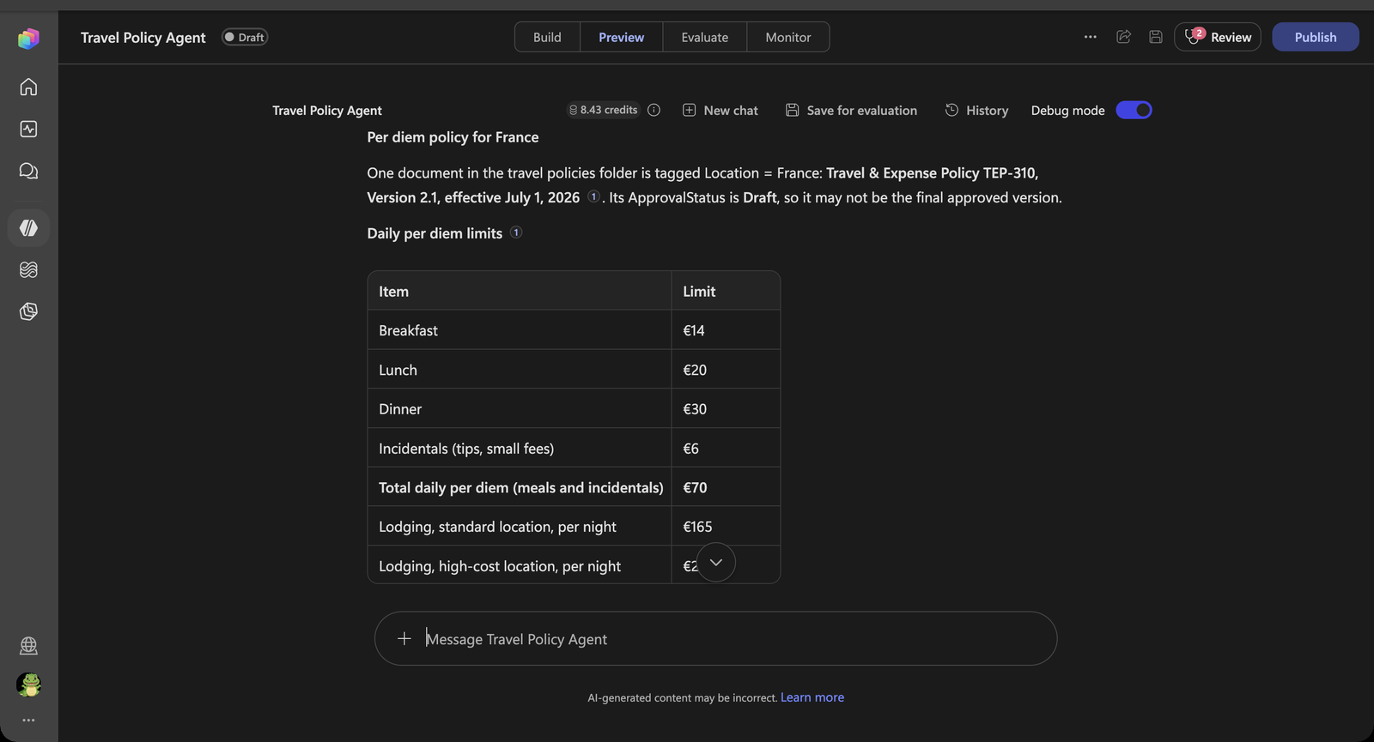Select Lodging, high-cost location row label
Image resolution: width=1374 pixels, height=742 pixels.
500,566
